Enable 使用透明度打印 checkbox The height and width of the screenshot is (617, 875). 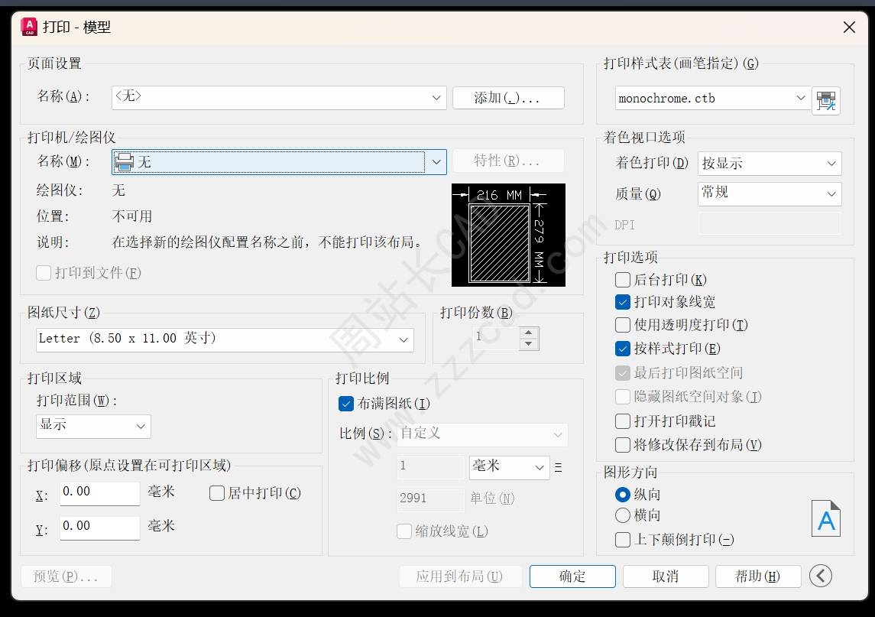pos(622,325)
